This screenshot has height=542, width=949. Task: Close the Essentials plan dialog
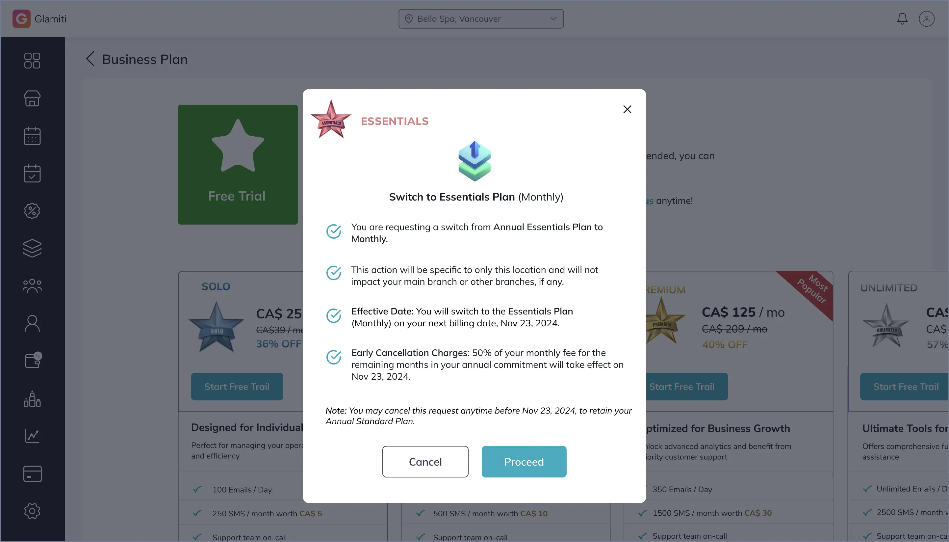pyautogui.click(x=627, y=109)
